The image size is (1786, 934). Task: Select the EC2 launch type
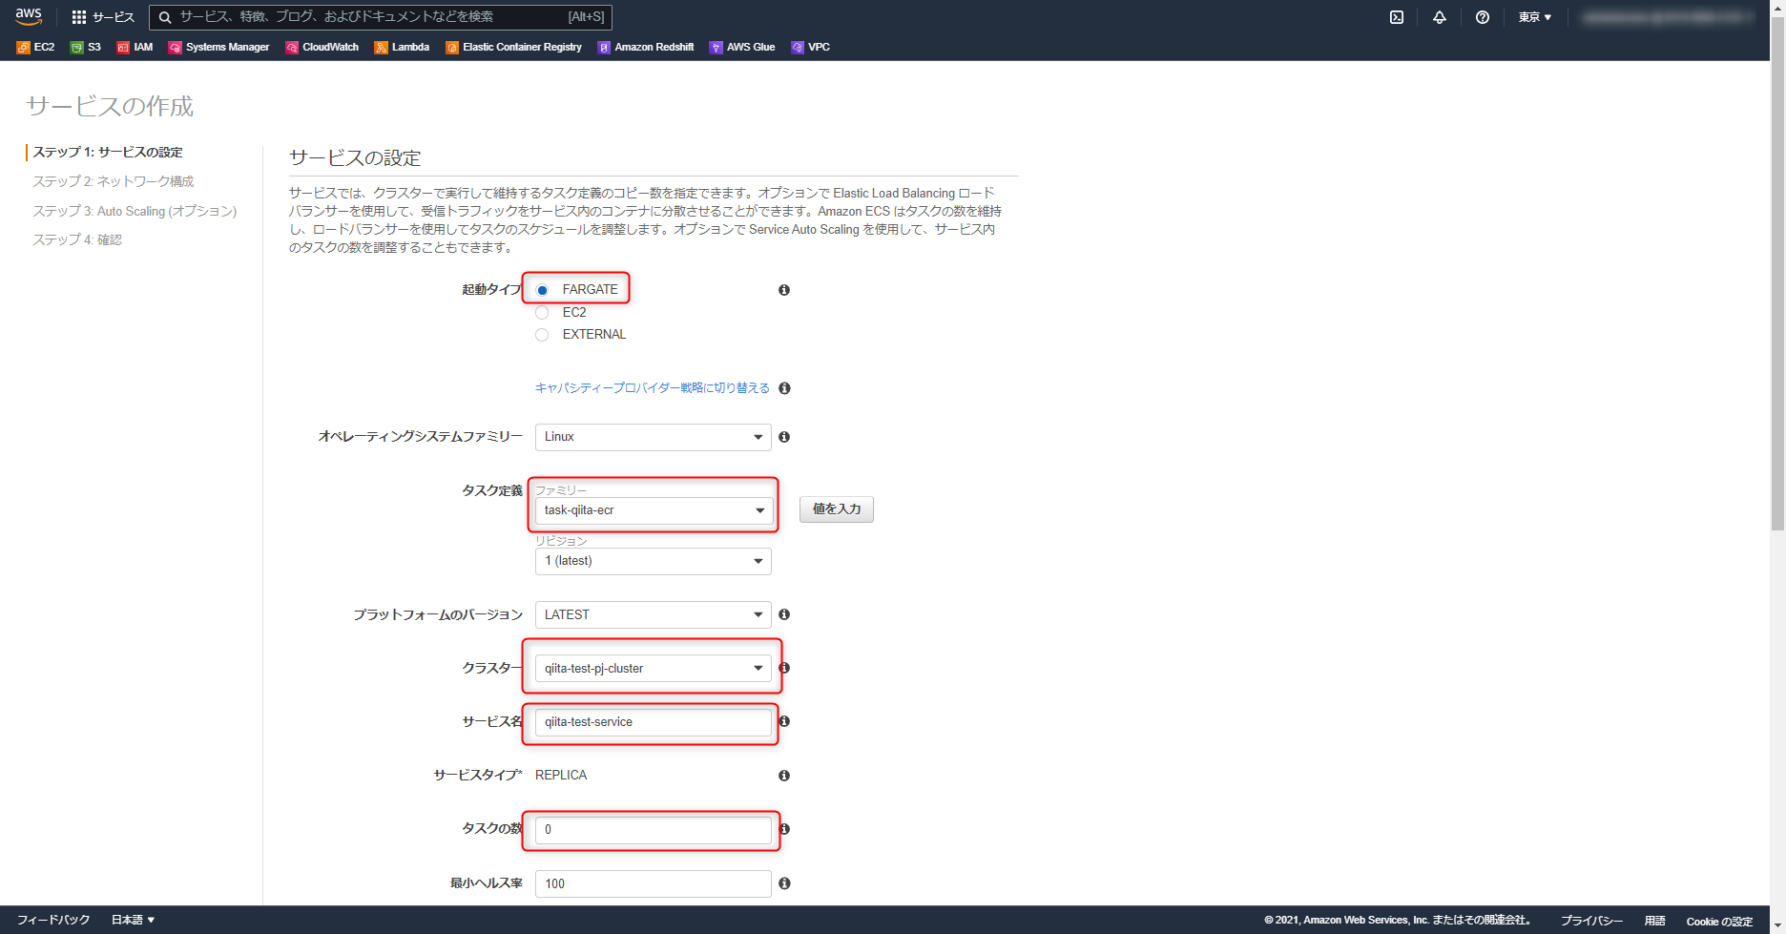click(x=542, y=312)
